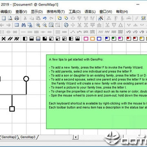
Task: Click the paste clipboard icon
Action: click(38, 18)
